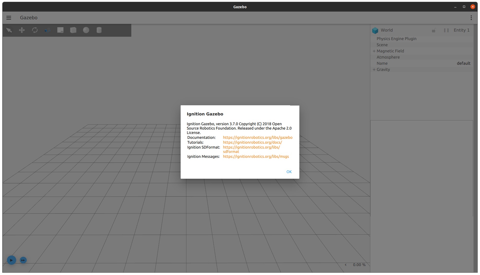This screenshot has height=275, width=480.
Task: Select the Scene row in inspector
Action: click(422, 45)
